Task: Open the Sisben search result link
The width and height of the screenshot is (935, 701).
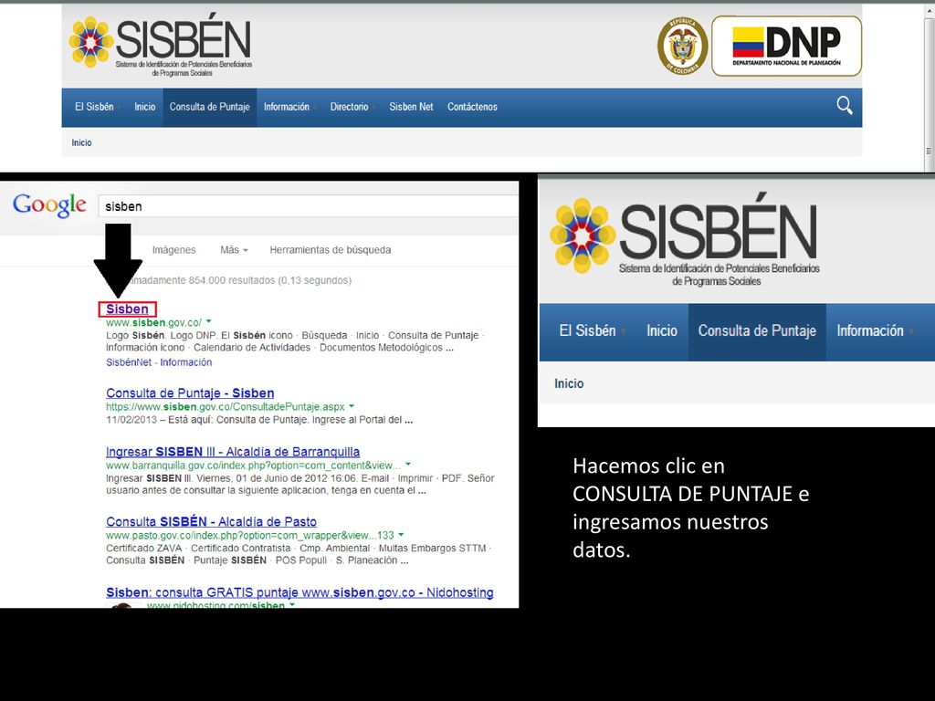Action: (x=127, y=309)
